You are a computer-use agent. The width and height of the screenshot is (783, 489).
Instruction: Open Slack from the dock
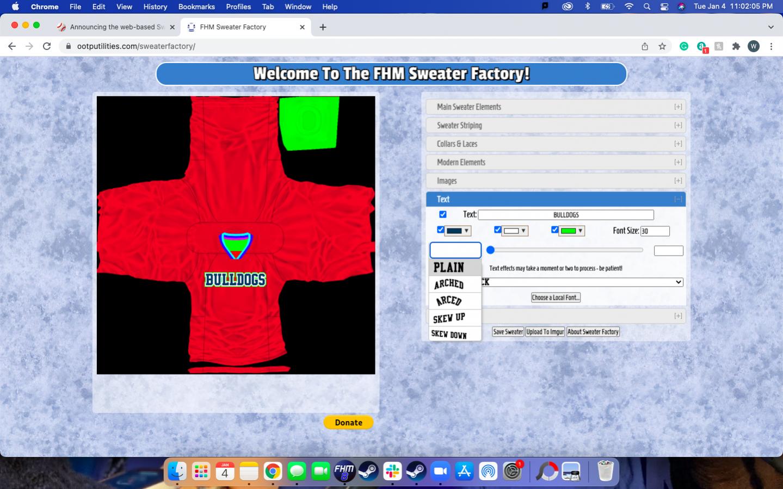click(x=392, y=471)
